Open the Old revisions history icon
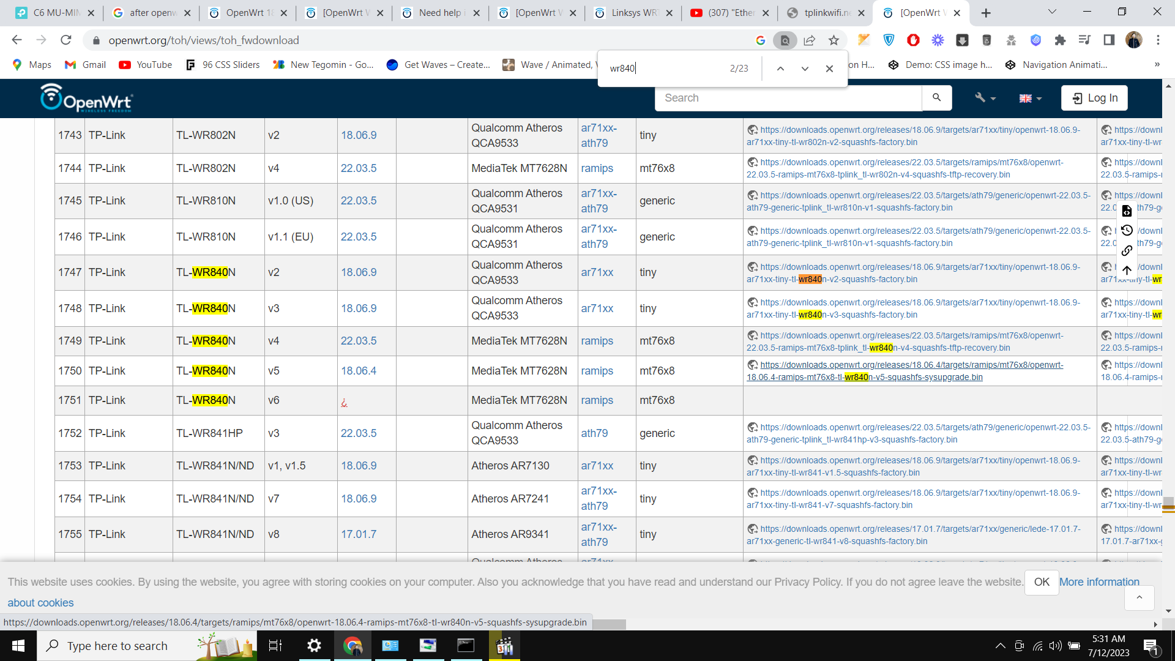 click(1127, 231)
